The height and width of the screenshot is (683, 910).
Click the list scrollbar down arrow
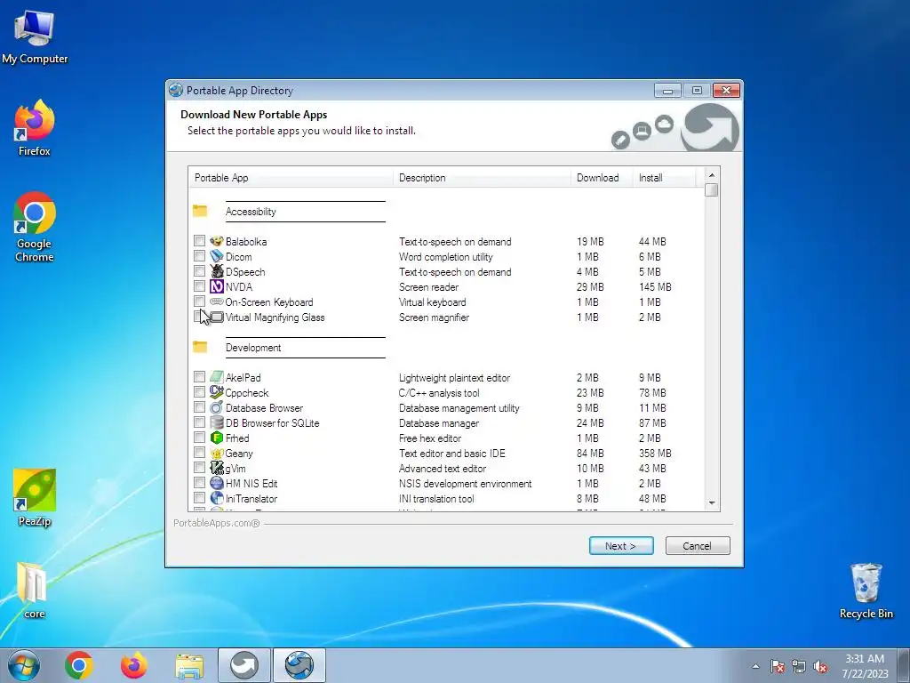coord(712,503)
